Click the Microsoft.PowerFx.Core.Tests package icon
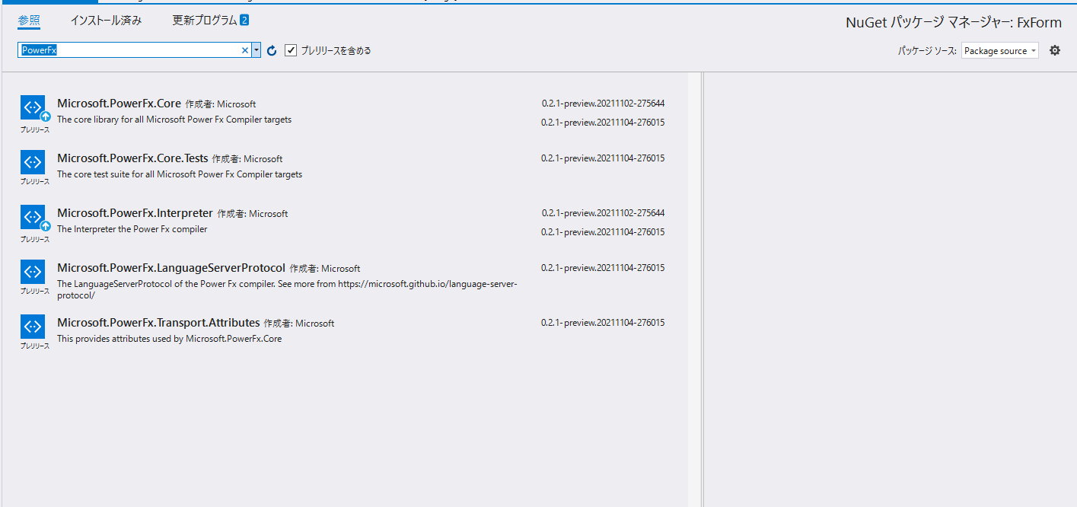 coord(33,162)
